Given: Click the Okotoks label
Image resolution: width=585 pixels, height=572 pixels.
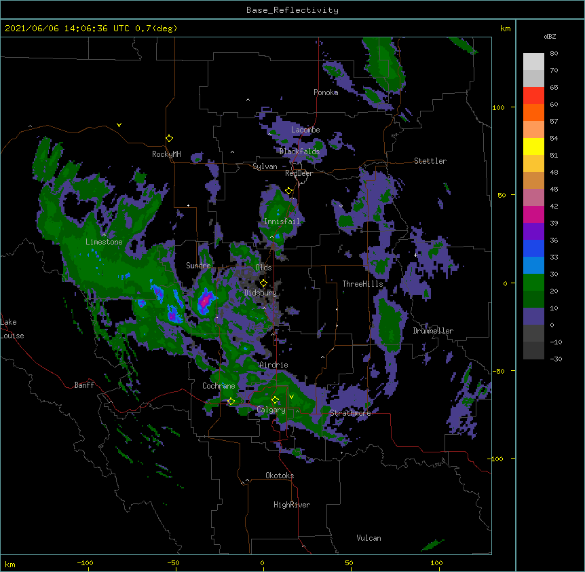Looking at the screenshot, I should click(280, 476).
